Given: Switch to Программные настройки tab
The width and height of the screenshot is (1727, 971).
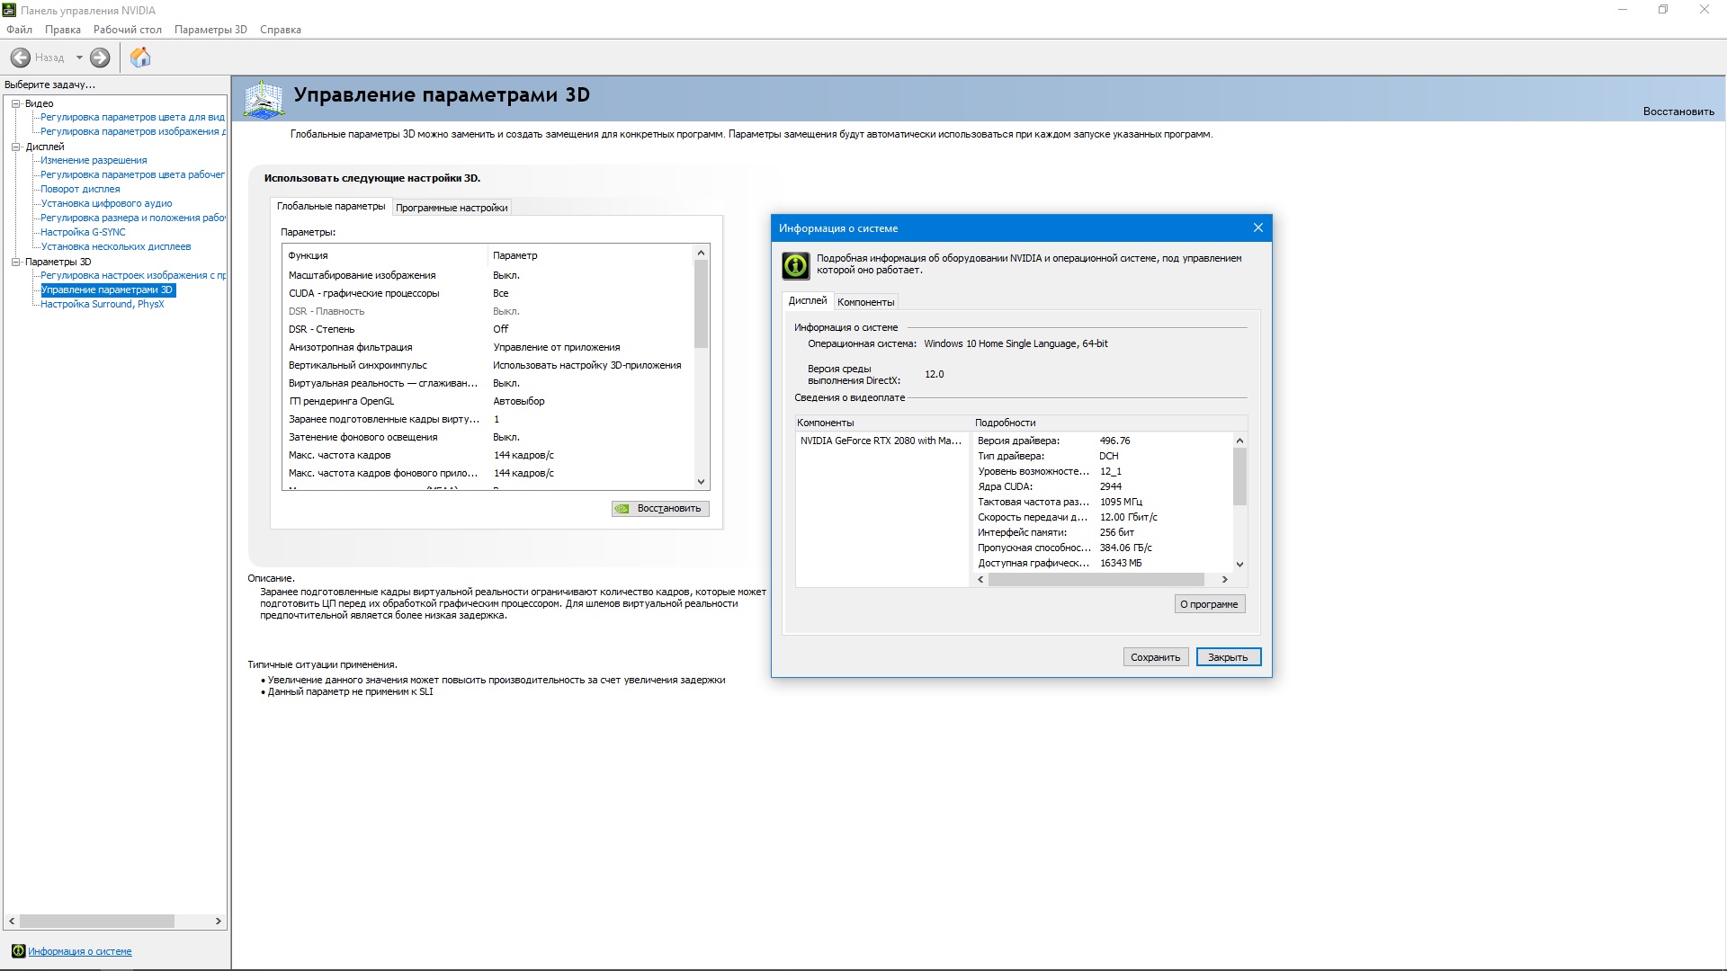Looking at the screenshot, I should (452, 208).
